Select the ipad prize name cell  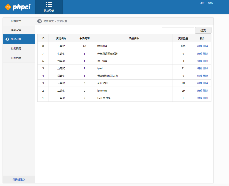point(134,68)
